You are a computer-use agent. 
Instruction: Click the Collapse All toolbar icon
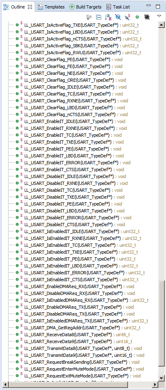click(x=99, y=17)
